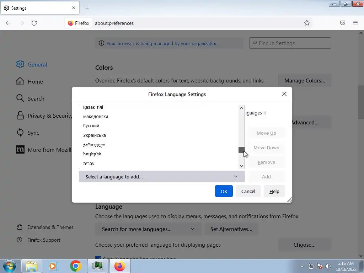364x273 pixels.
Task: Click the Firefox identity icon in address bar
Action: pos(79,23)
